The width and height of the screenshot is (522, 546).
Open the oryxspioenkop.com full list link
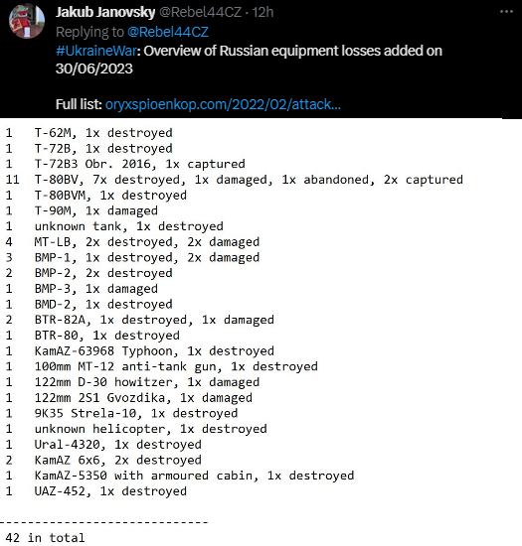(x=223, y=104)
